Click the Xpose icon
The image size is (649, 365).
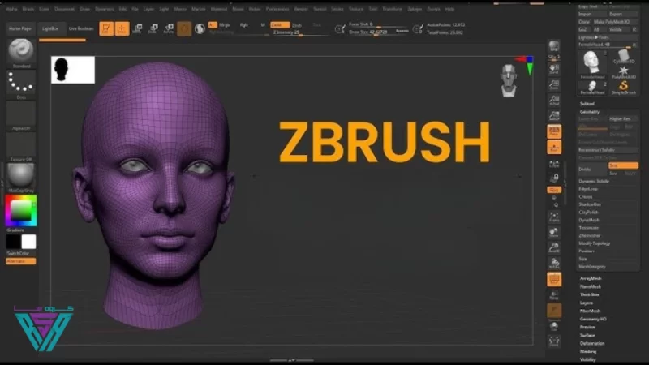(x=554, y=341)
